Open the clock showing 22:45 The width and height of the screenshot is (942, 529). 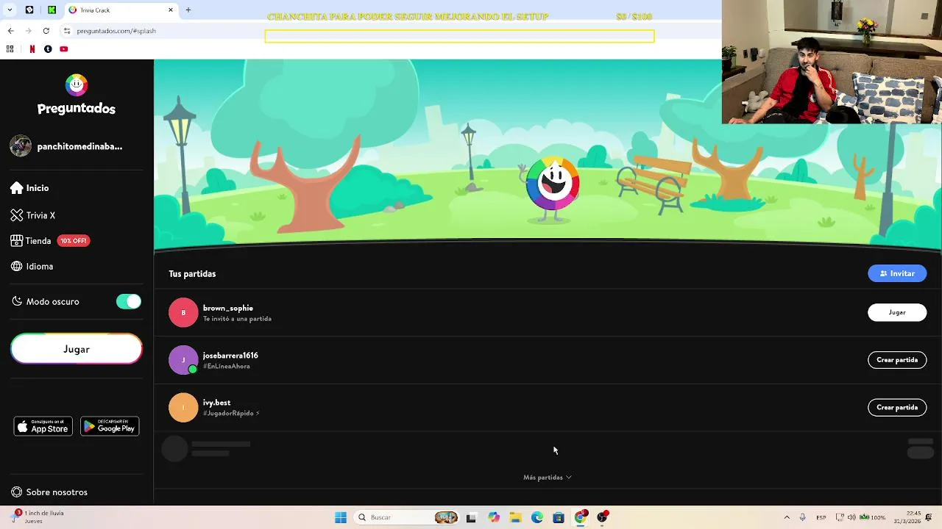point(907,517)
